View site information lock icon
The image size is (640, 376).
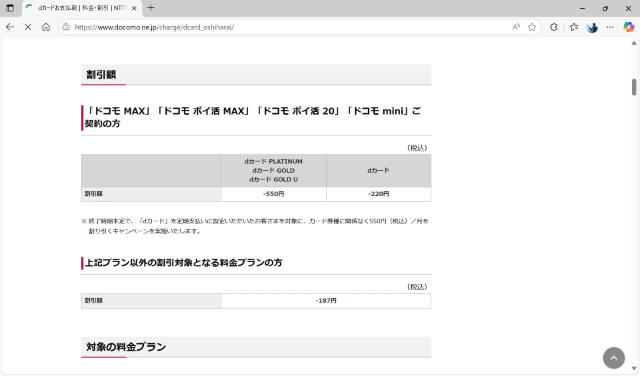[x=66, y=27]
